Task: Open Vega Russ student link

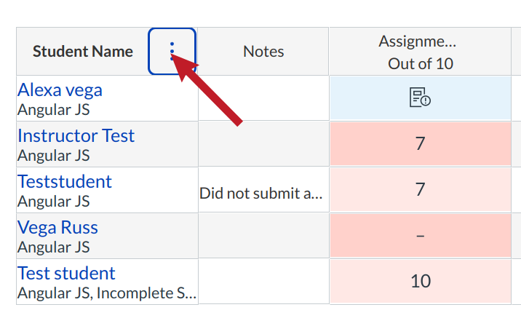Action: pos(57,228)
